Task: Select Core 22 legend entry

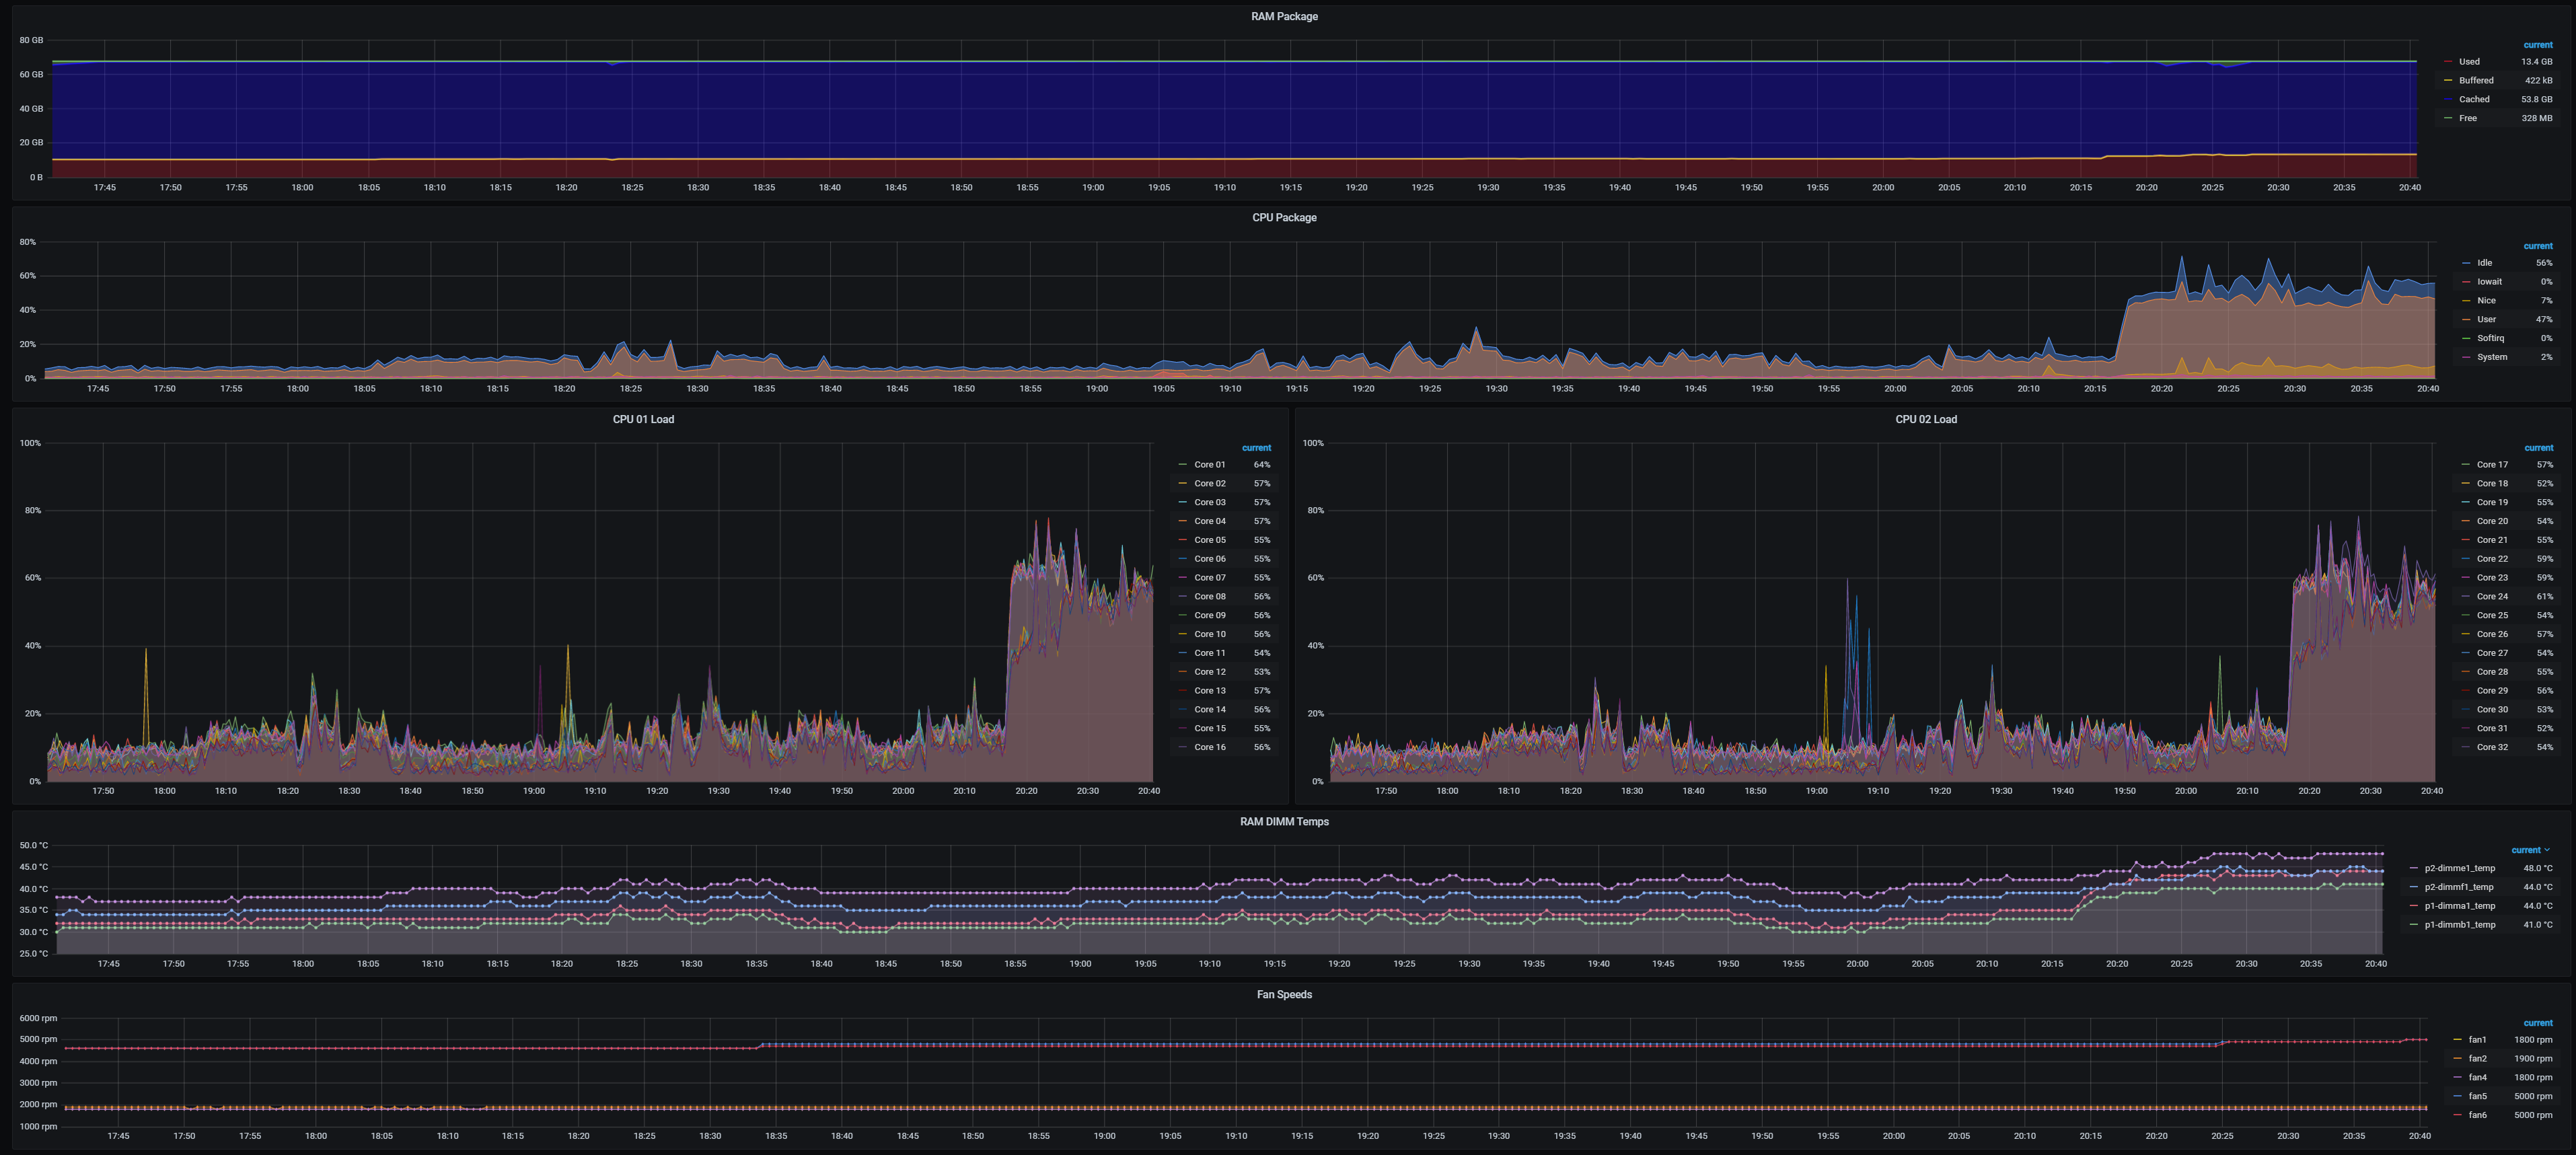Action: pyautogui.click(x=2492, y=559)
